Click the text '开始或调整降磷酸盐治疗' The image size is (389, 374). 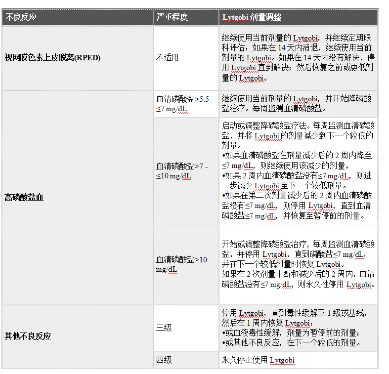(264, 244)
